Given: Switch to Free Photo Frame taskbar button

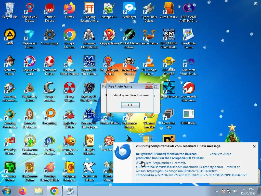Looking at the screenshot, I should click(x=70, y=191).
